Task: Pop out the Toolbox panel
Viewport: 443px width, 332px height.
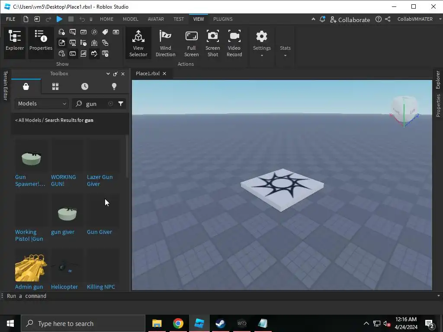Action: point(115,73)
